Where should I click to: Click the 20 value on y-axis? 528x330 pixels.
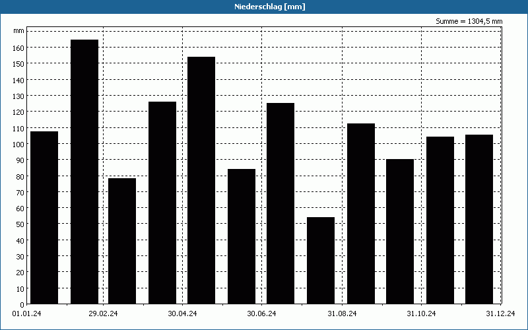[21, 273]
